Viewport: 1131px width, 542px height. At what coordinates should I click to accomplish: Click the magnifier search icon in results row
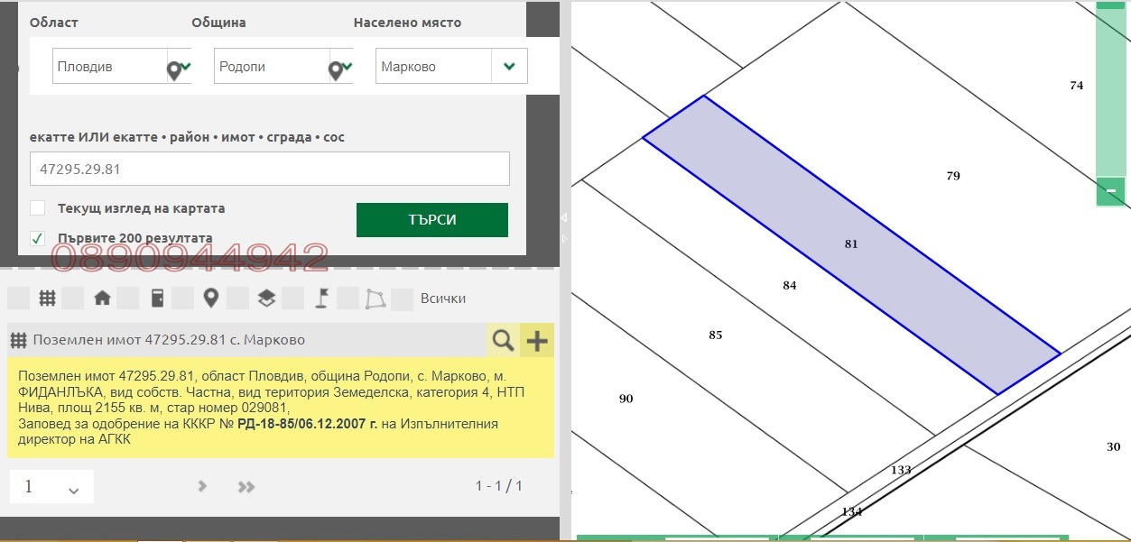coord(504,340)
